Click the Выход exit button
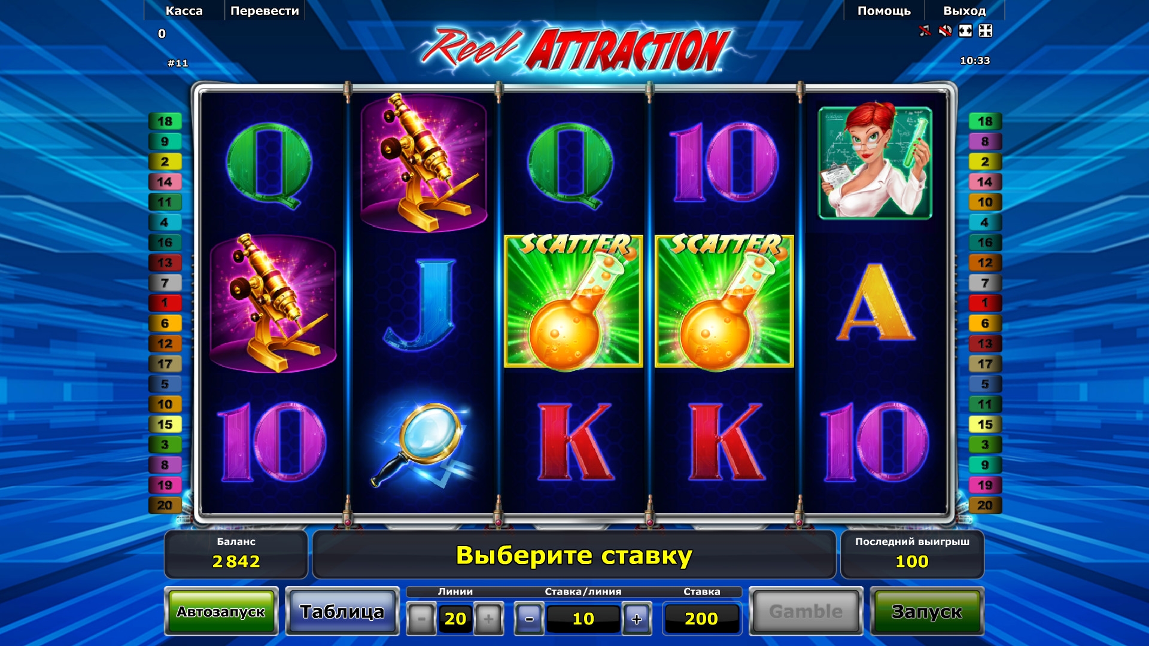The width and height of the screenshot is (1149, 646). [964, 11]
